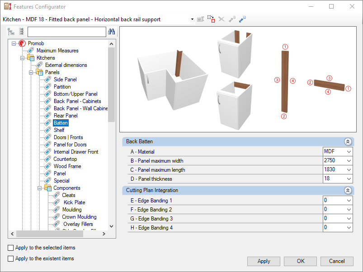
Task: Click the Cancel button
Action: coord(337,261)
